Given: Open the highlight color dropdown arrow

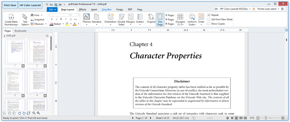Looking at the screenshot, I should [70, 24].
